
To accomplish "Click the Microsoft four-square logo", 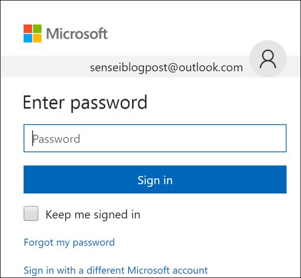I will 33,33.
